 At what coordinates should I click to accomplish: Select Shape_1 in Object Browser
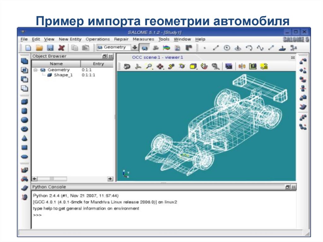[63, 75]
